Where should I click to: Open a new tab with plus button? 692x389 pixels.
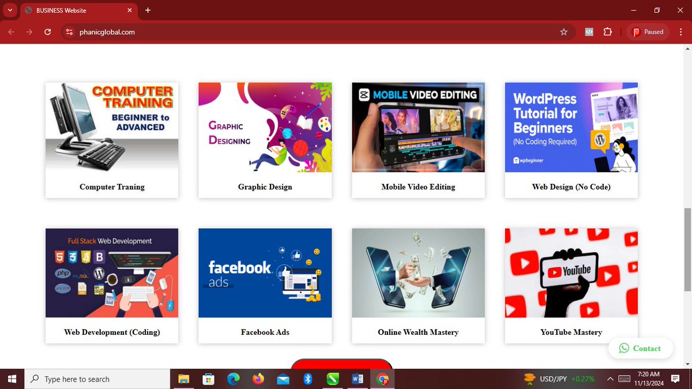coord(148,10)
